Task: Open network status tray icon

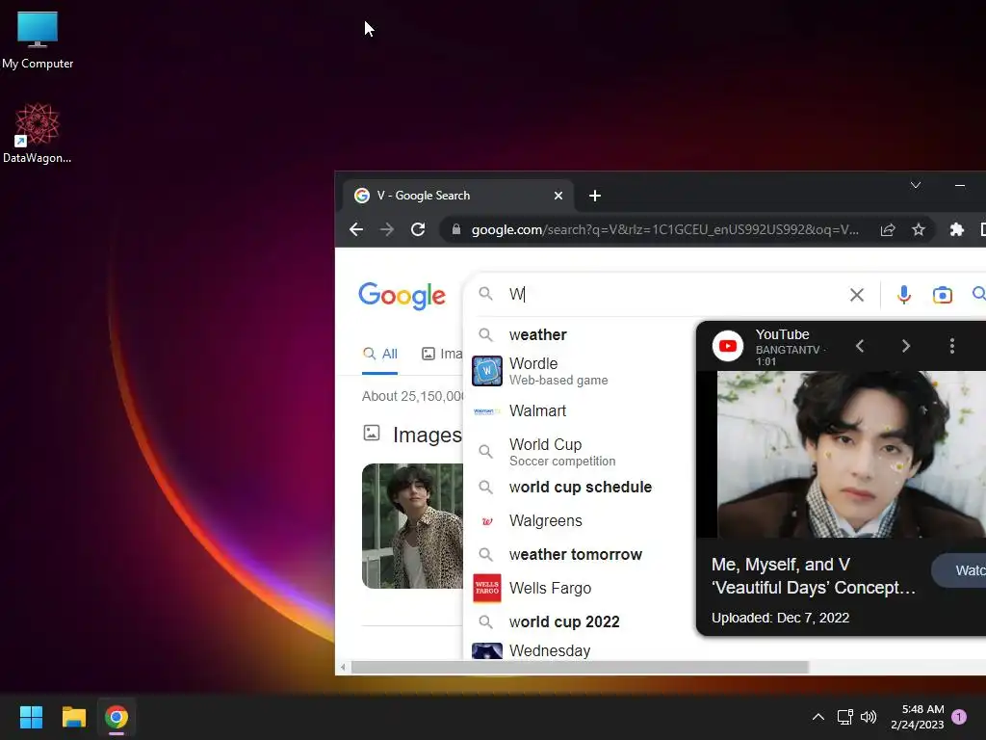Action: (x=845, y=717)
